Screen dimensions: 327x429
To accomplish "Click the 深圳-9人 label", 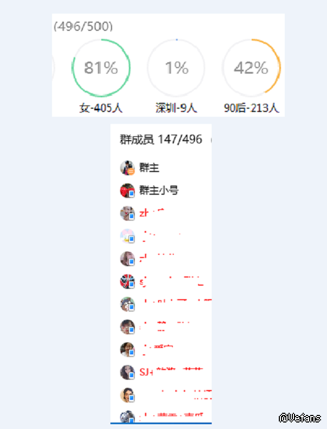I will [176, 108].
